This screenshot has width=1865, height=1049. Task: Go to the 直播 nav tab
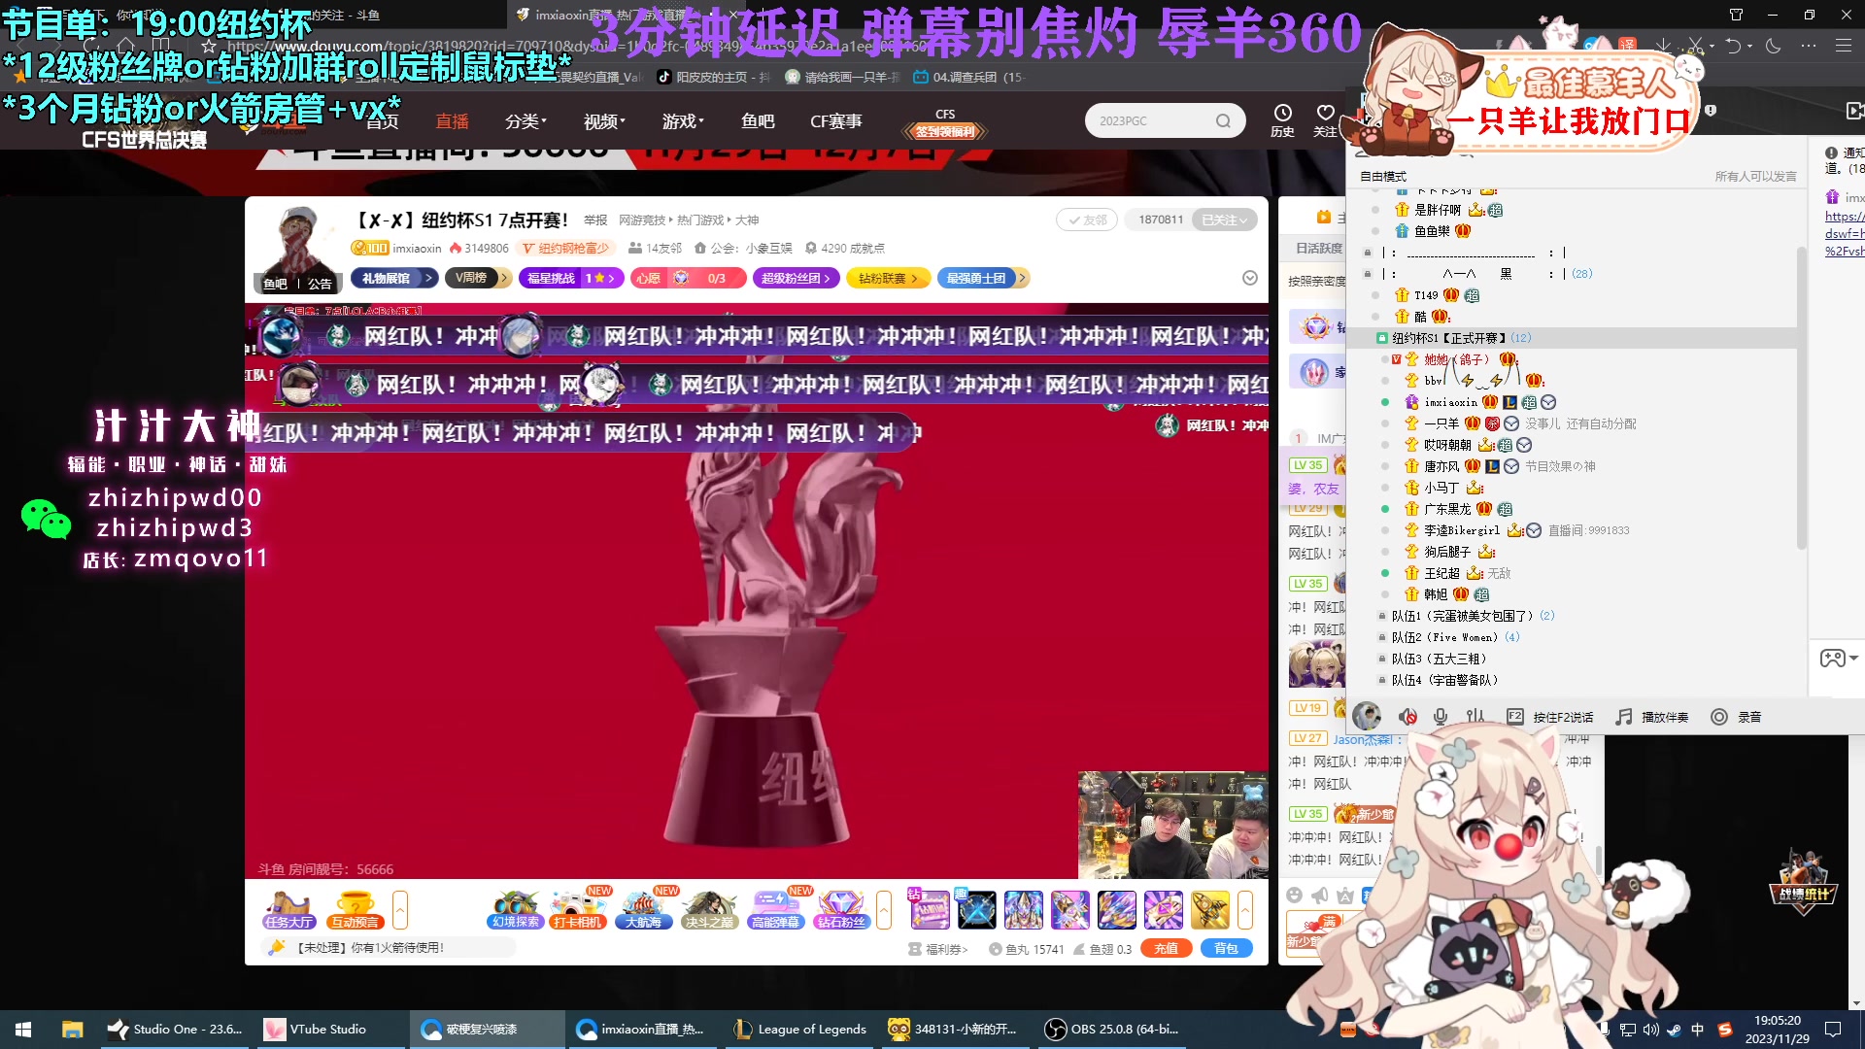tap(452, 121)
